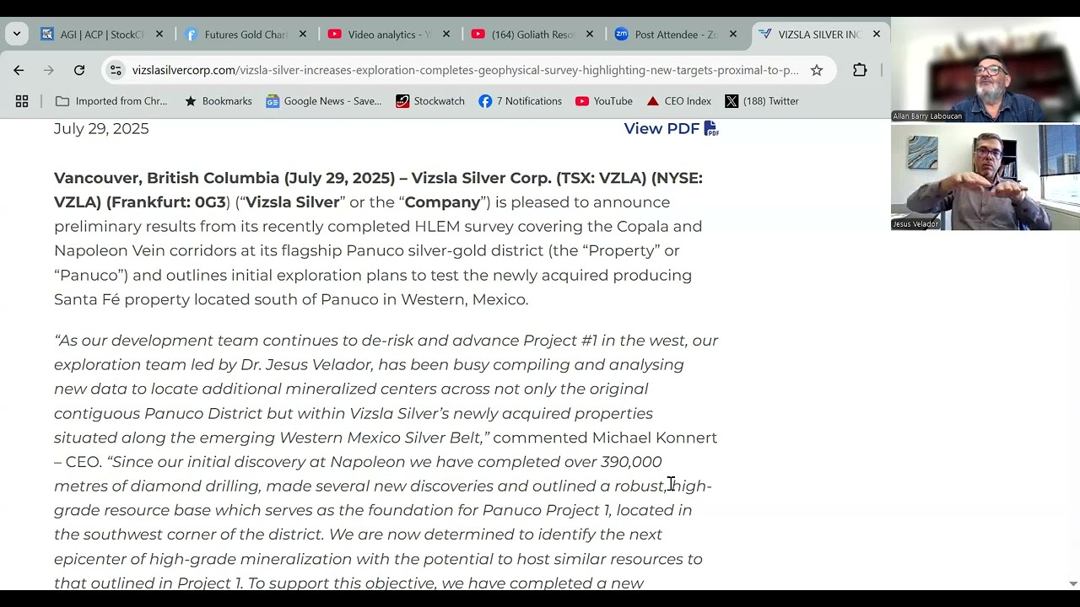Switch to the Video analytics tab

[388, 35]
